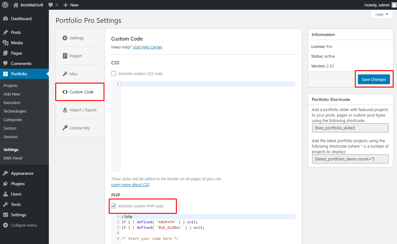This screenshot has height=244, width=397.
Task: Open the WordPress logo menu
Action: click(5, 5)
